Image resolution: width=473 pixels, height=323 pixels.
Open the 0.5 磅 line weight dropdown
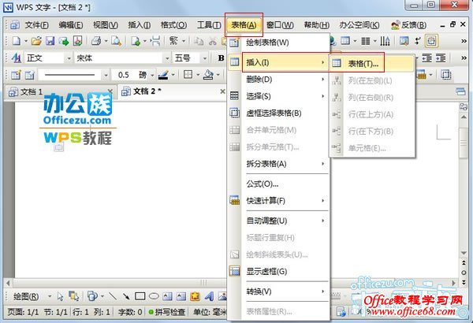pos(152,75)
